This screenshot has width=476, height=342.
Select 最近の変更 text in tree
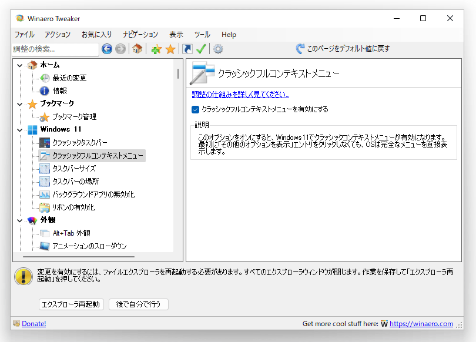click(69, 78)
